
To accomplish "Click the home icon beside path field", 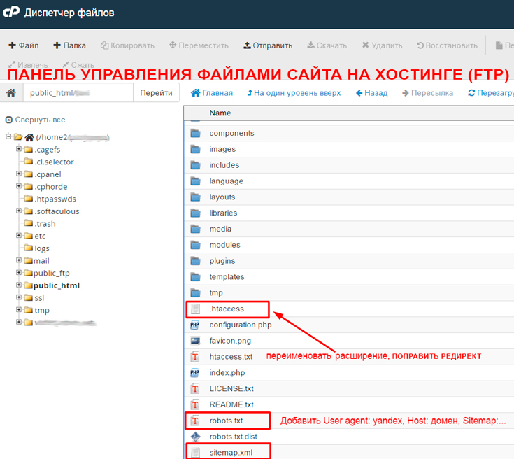I will [11, 93].
